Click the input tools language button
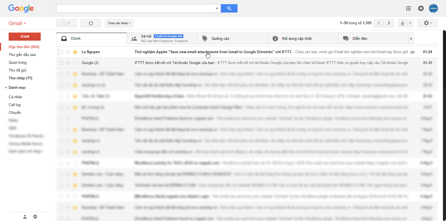Screen dimensions: 446x221 coord(403,23)
